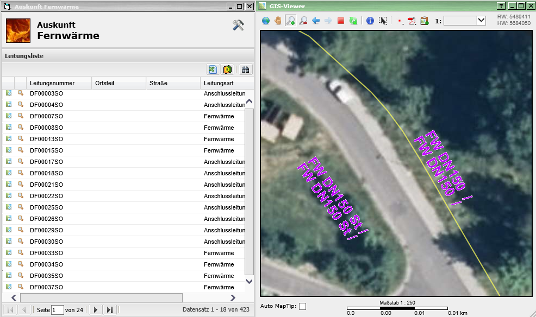The image size is (536, 317).
Task: Select the pan hand tool
Action: point(278,21)
